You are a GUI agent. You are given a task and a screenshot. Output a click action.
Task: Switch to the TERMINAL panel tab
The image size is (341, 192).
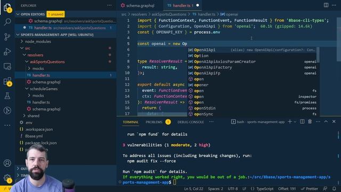(x=131, y=122)
